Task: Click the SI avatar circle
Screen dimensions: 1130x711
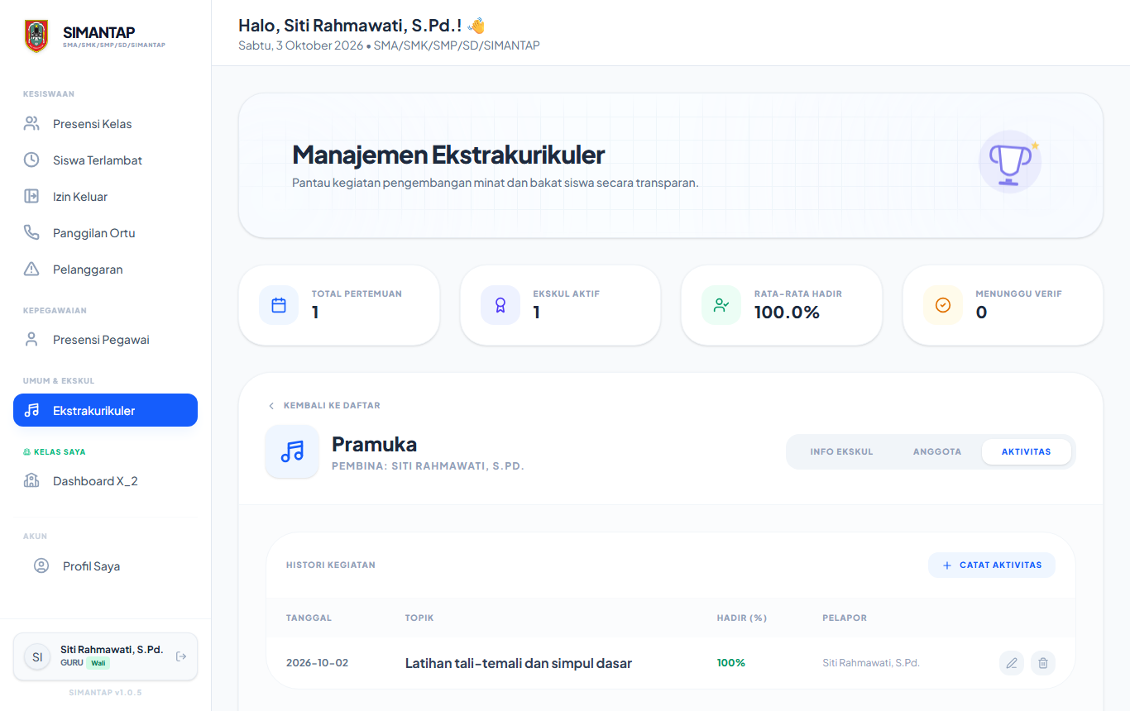Action: coord(37,656)
